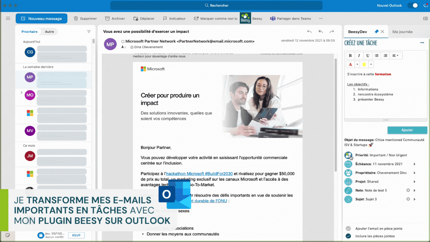Open the text alignment dropdown
430x242 pixels.
[x=396, y=55]
